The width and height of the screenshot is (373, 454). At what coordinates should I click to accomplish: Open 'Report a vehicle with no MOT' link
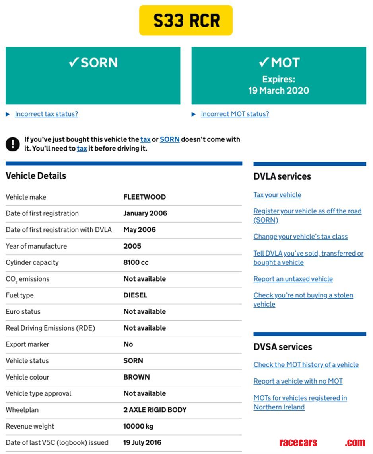click(298, 381)
